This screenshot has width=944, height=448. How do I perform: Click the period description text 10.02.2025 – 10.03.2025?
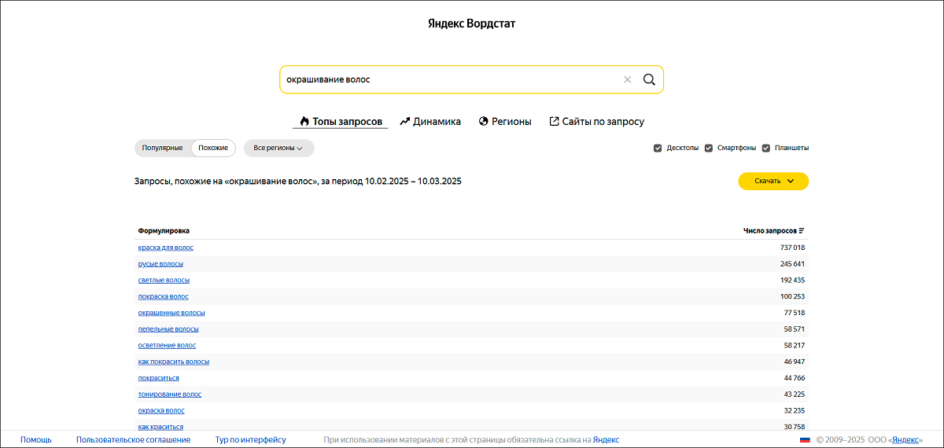[413, 182]
